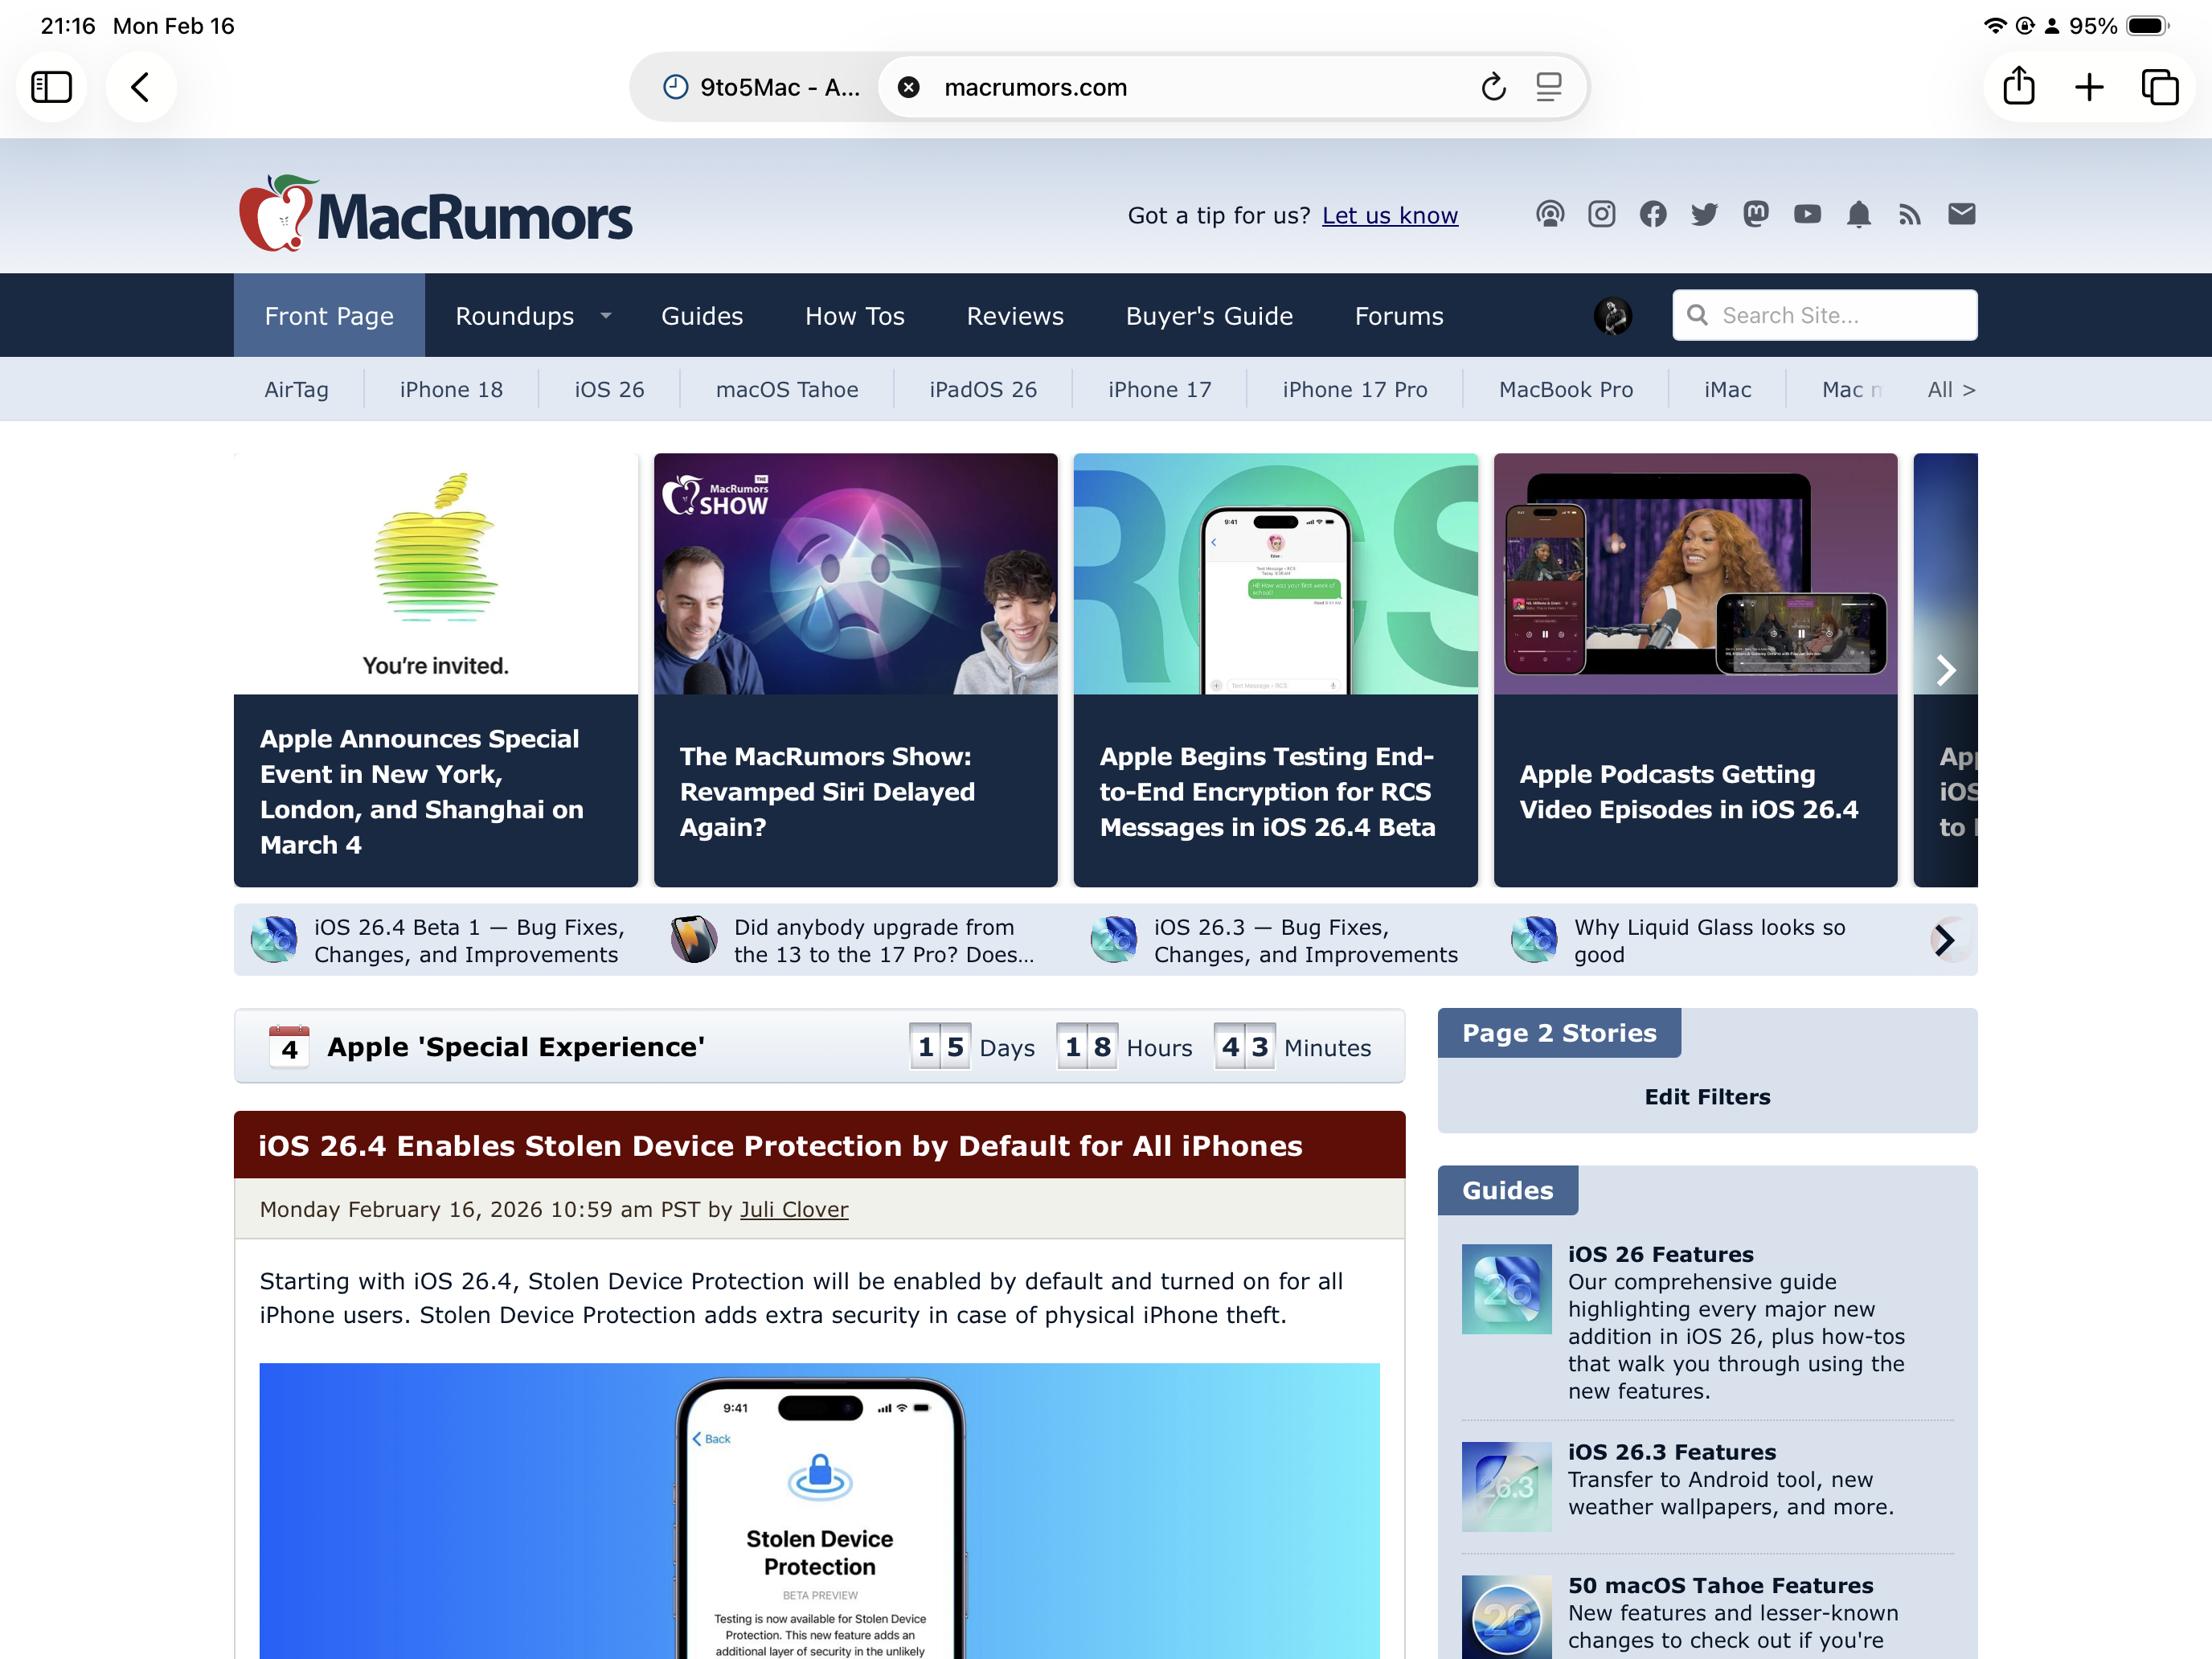
Task: Open the iOS 26 roundup
Action: [x=609, y=389]
